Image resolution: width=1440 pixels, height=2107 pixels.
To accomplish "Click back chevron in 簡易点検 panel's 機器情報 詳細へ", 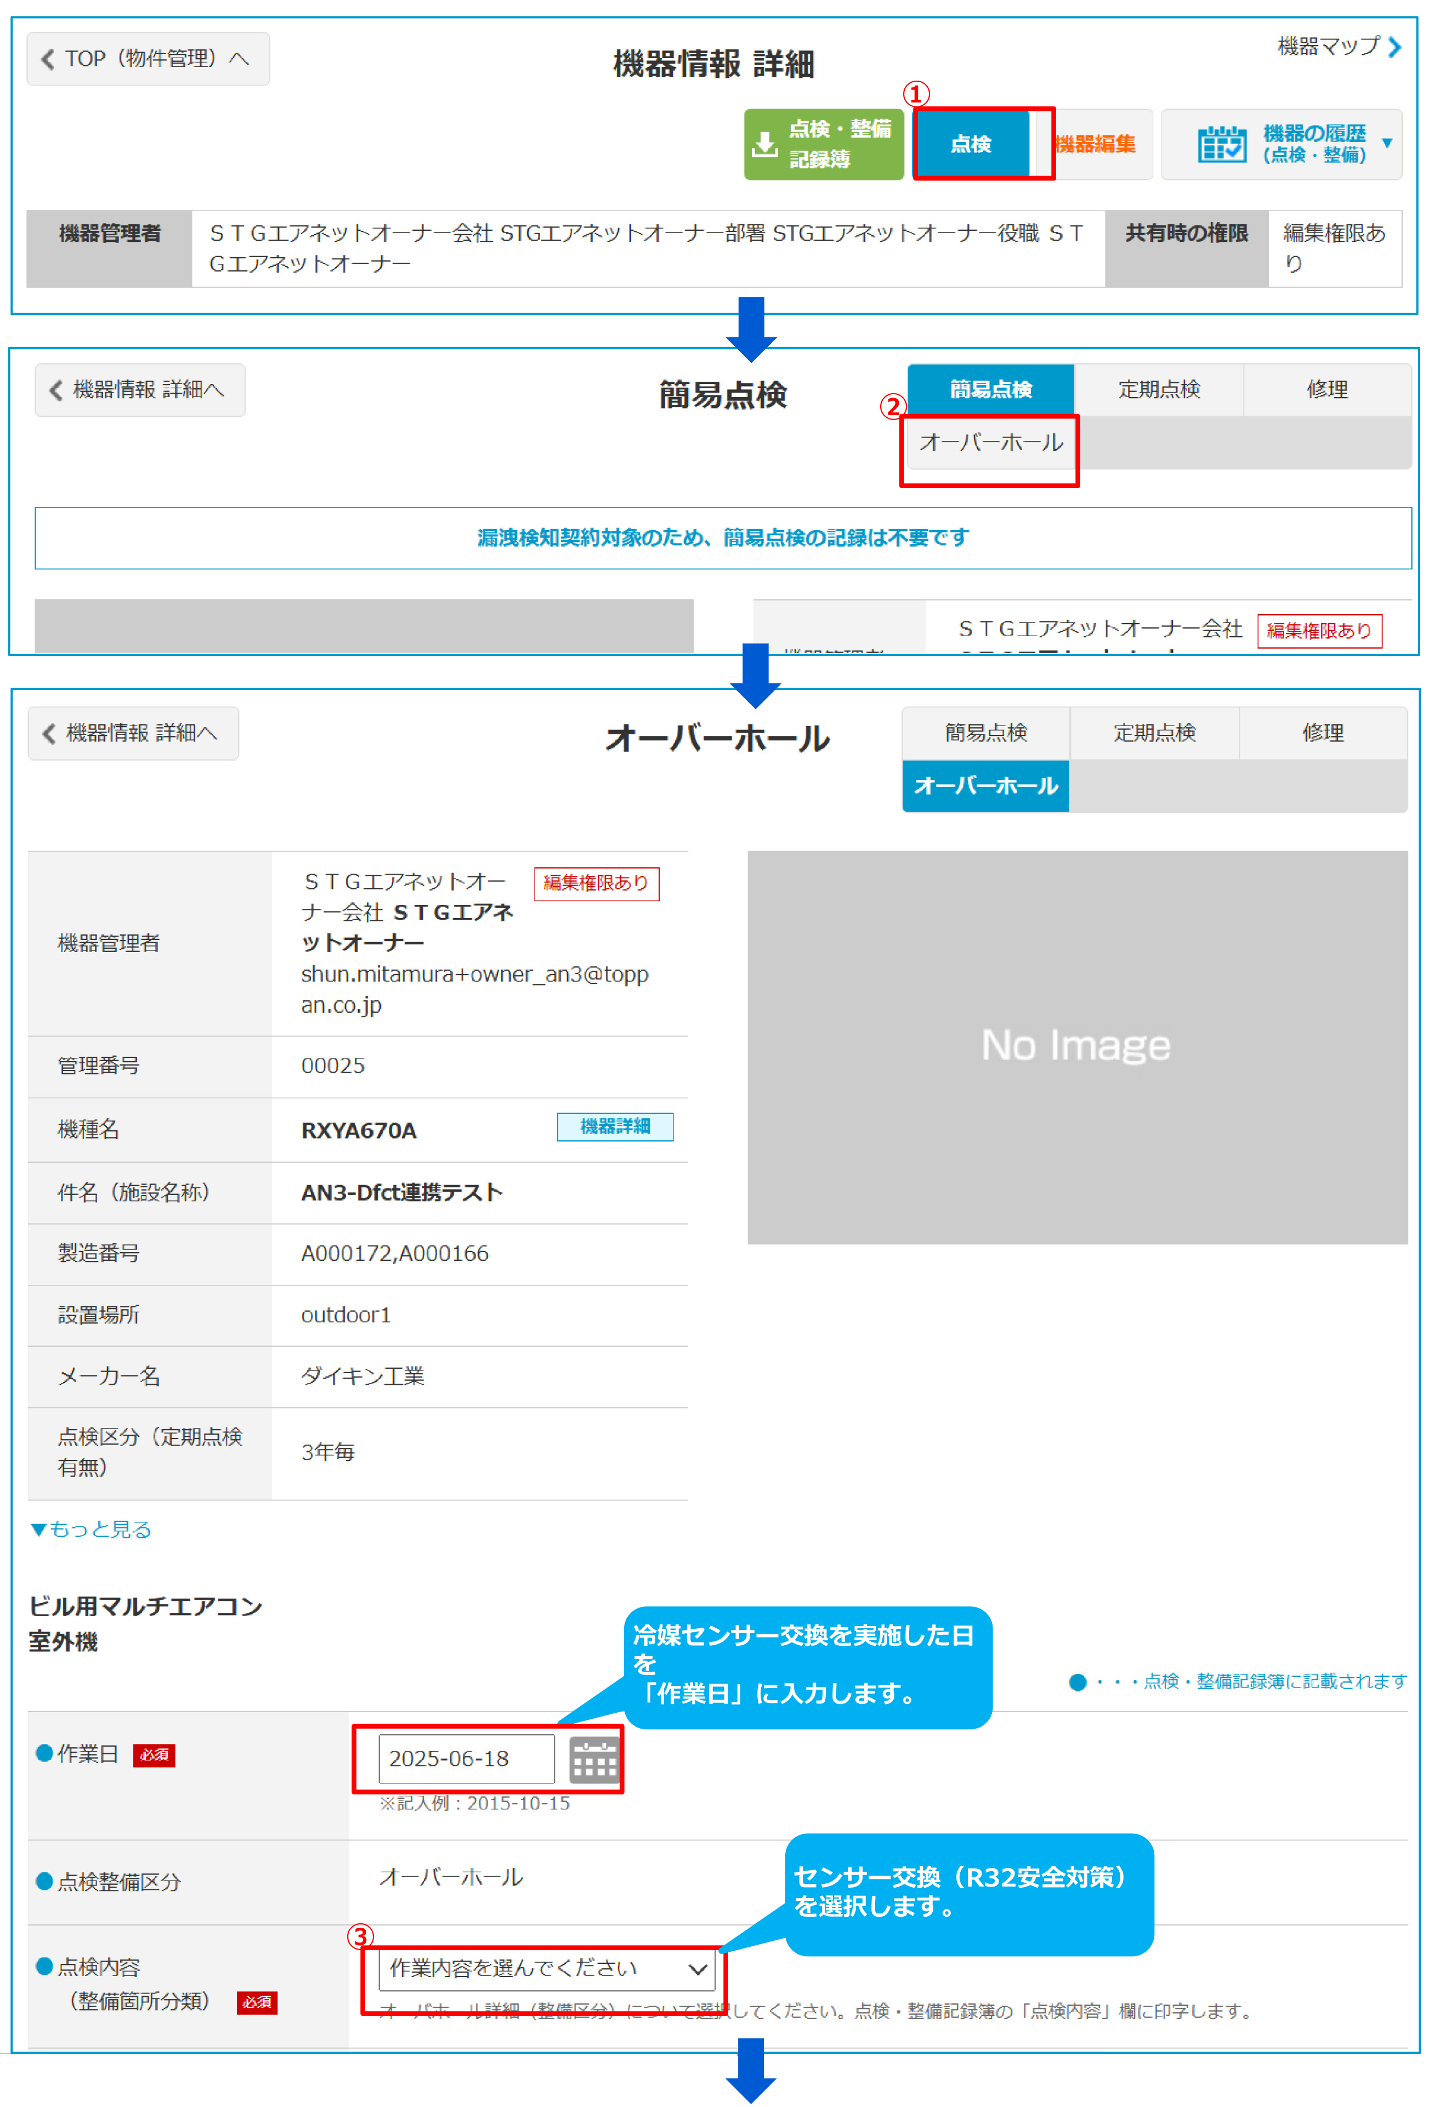I will [56, 391].
